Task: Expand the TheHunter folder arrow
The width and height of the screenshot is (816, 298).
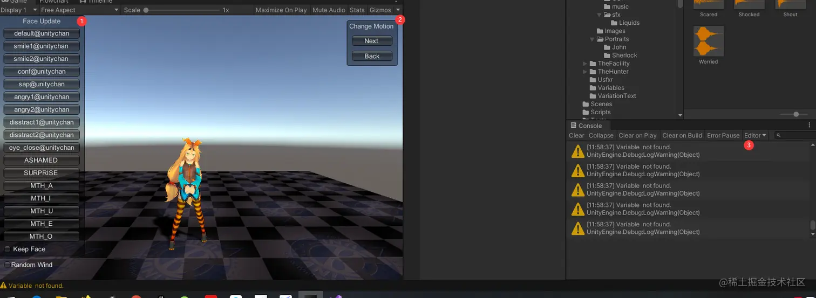Action: [x=586, y=71]
